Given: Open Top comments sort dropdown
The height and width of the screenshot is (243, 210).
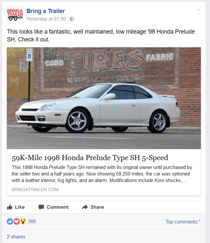Looking at the screenshot, I should (183, 222).
